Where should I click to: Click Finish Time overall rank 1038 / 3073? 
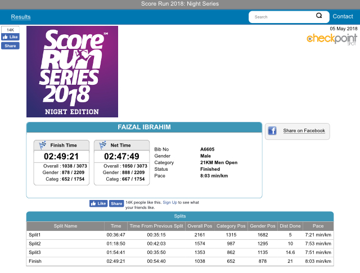(74, 166)
